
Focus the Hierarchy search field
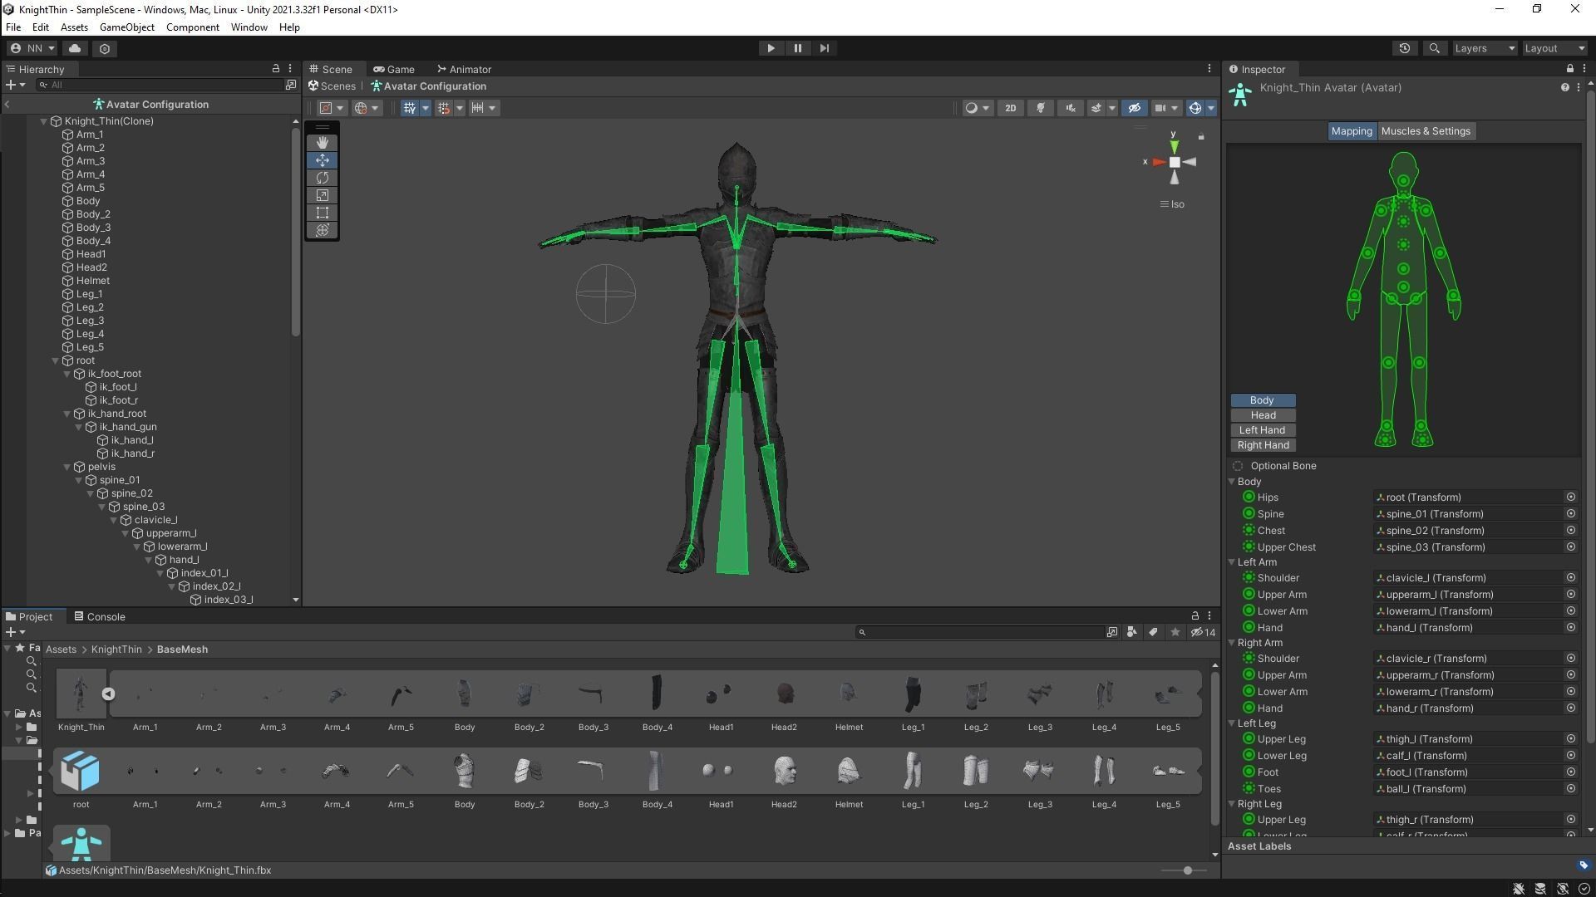click(160, 85)
